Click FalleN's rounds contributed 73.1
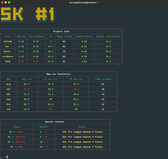168x159 pixels. [108, 41]
